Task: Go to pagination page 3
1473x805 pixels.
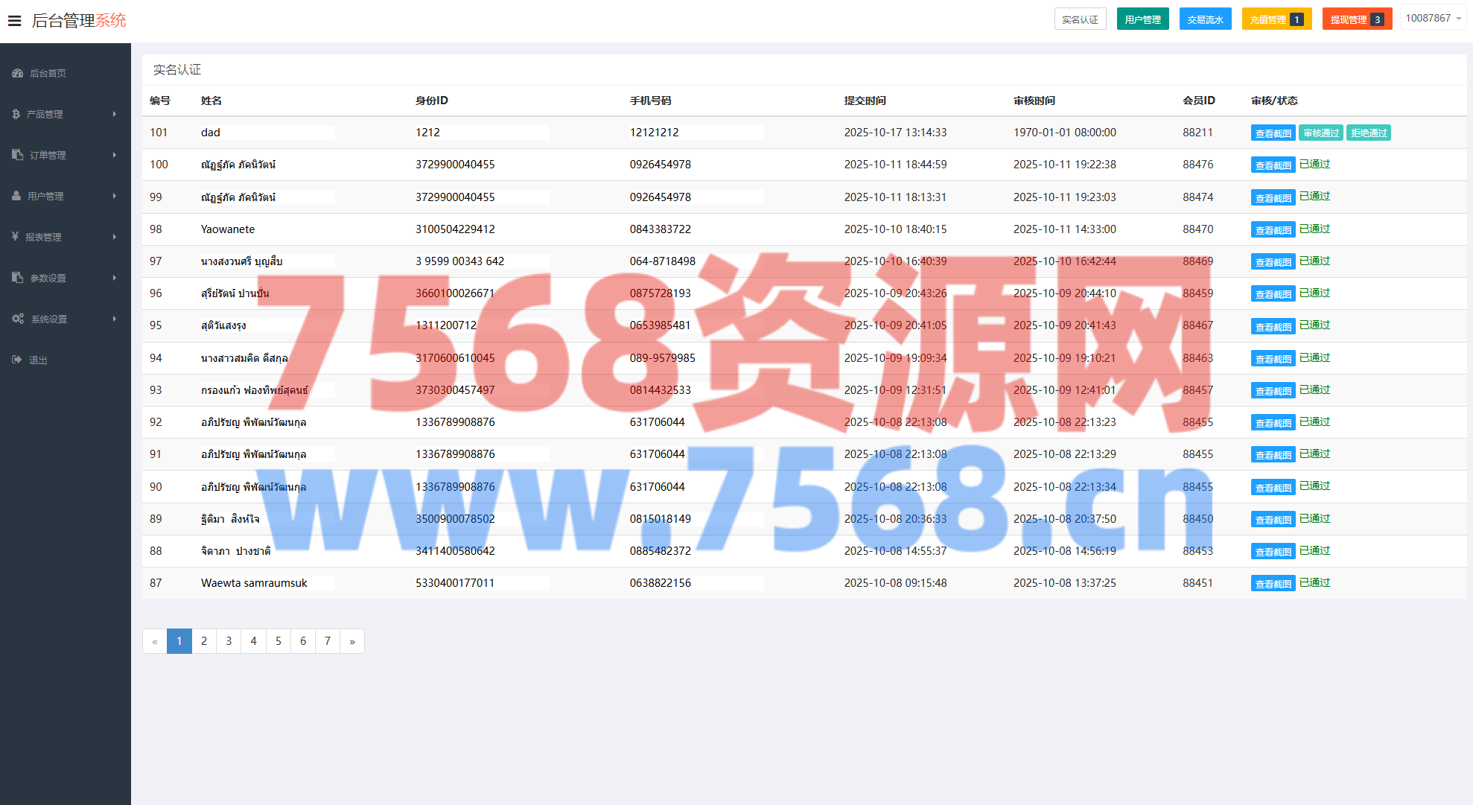Action: 229,641
